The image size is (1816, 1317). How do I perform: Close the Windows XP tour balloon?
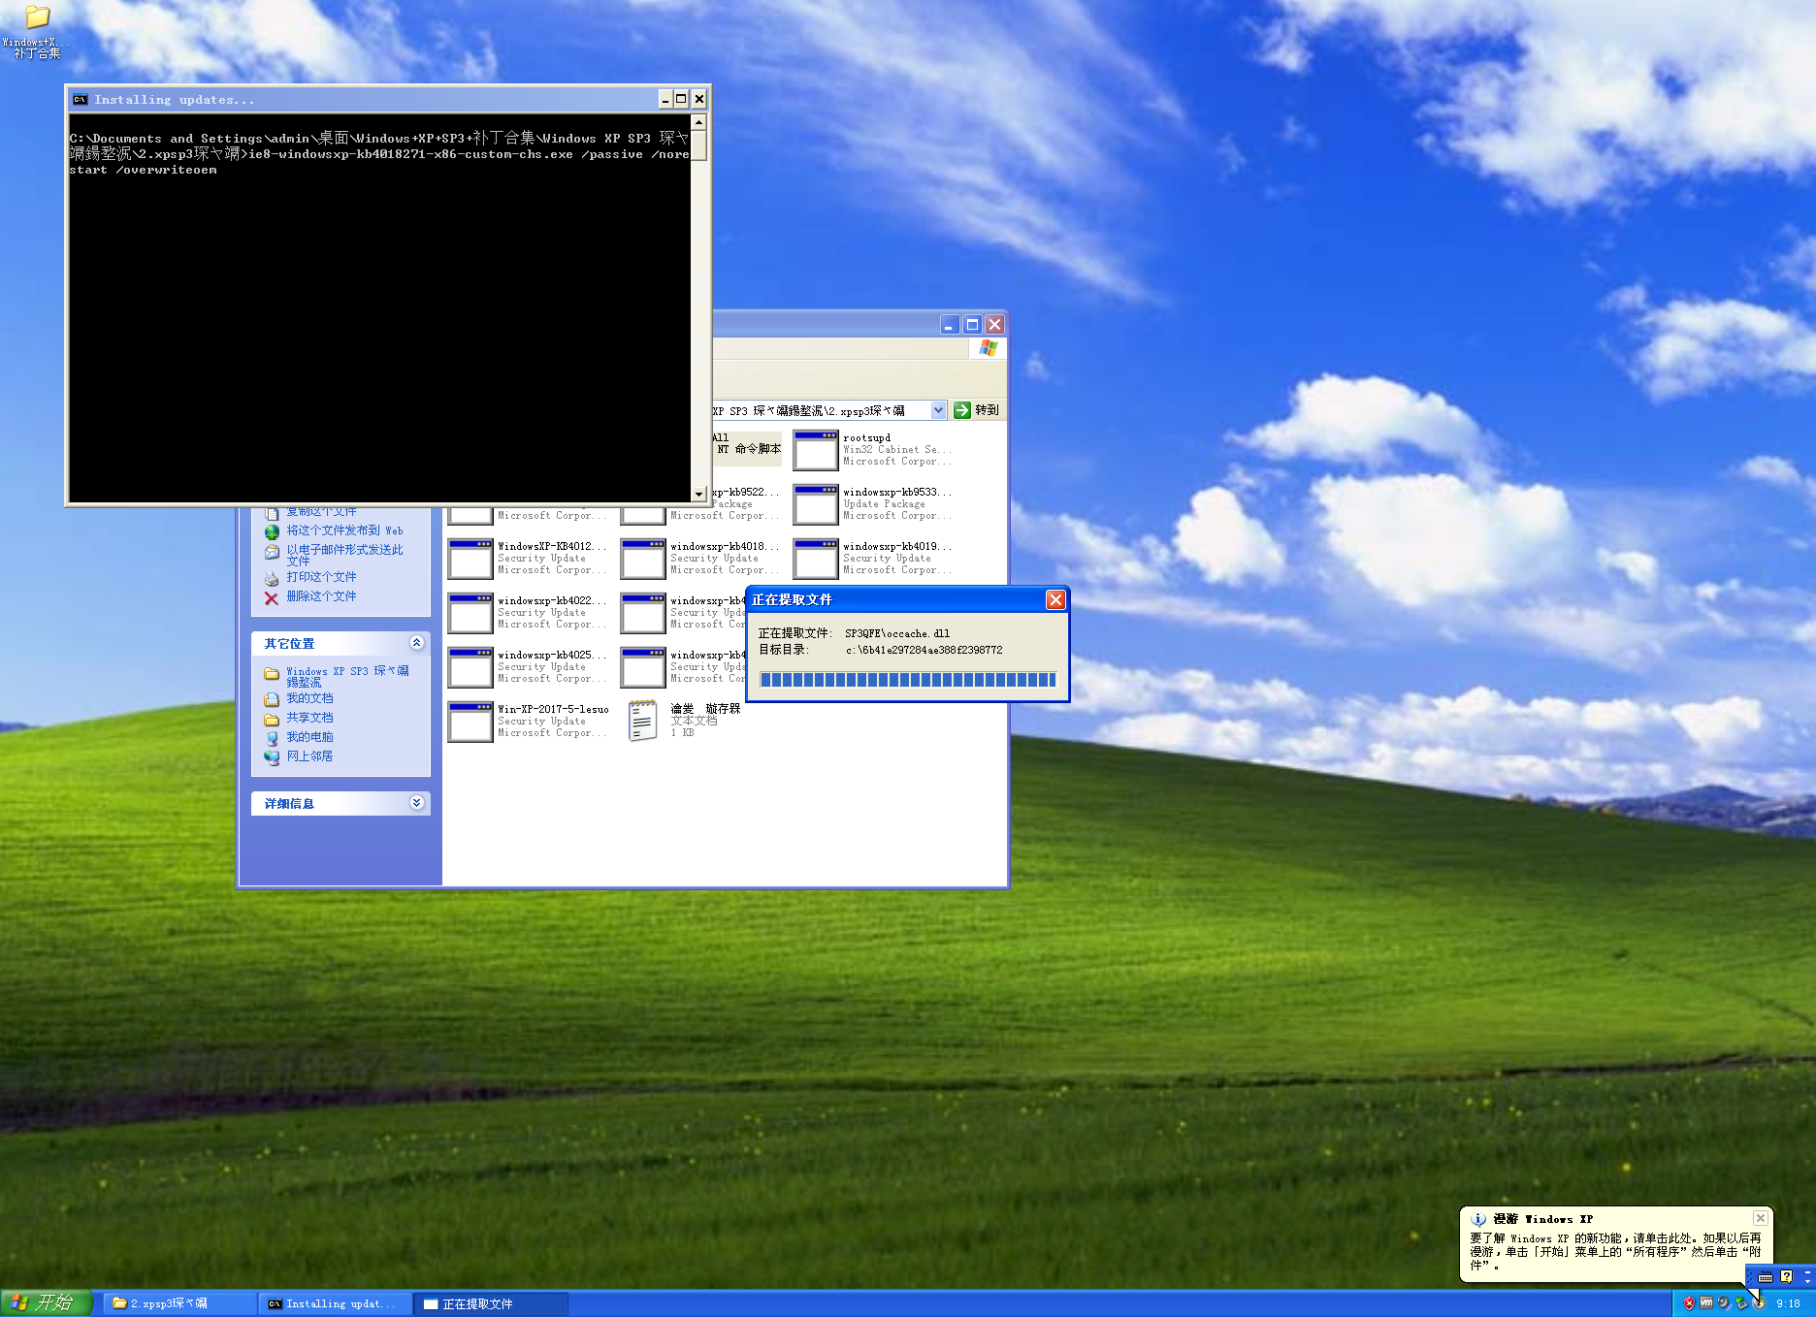pyautogui.click(x=1760, y=1218)
